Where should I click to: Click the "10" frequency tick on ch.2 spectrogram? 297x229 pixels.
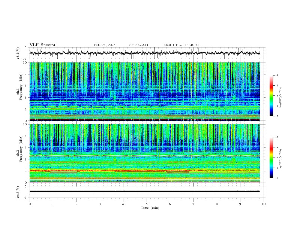[26, 124]
